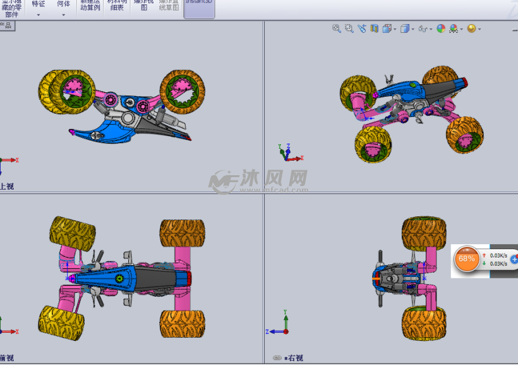Open Edit Appearance color ball
Screen dimensions: 518x365
(441, 28)
